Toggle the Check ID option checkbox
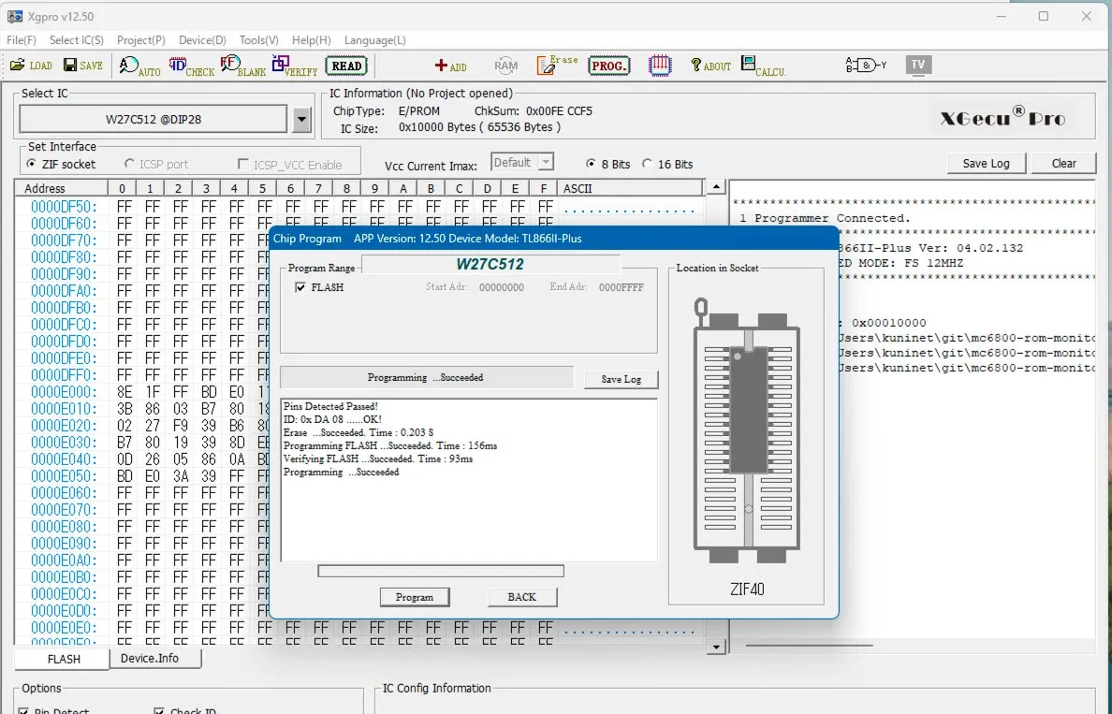 (x=159, y=709)
